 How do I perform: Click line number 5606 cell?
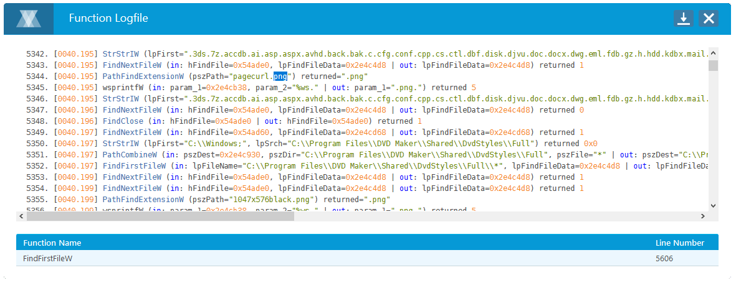point(666,258)
